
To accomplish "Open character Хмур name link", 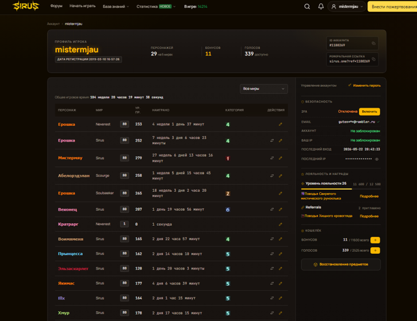I will tap(64, 313).
